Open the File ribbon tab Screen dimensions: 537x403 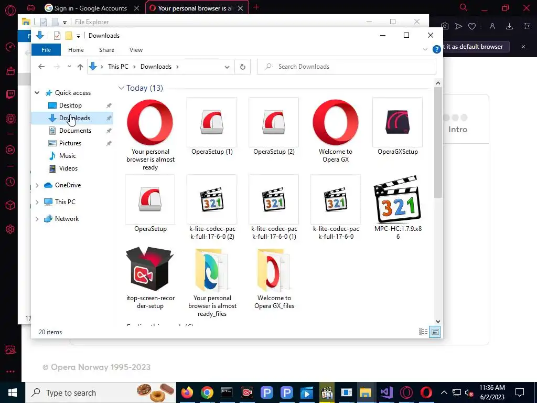click(x=46, y=50)
